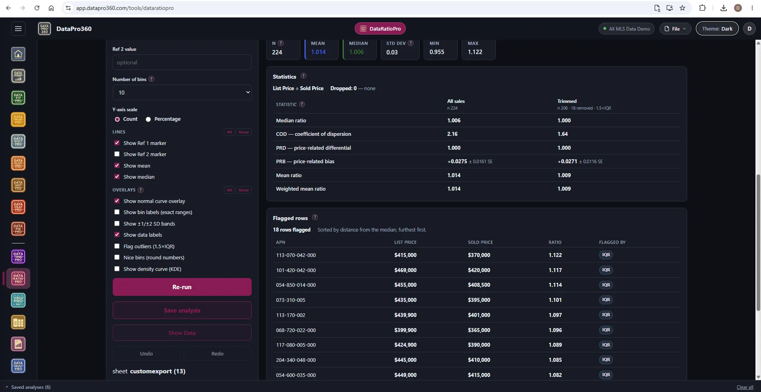Open DataFitPro tool in sidebar
Screen dimensions: 761x392
[x=18, y=98]
